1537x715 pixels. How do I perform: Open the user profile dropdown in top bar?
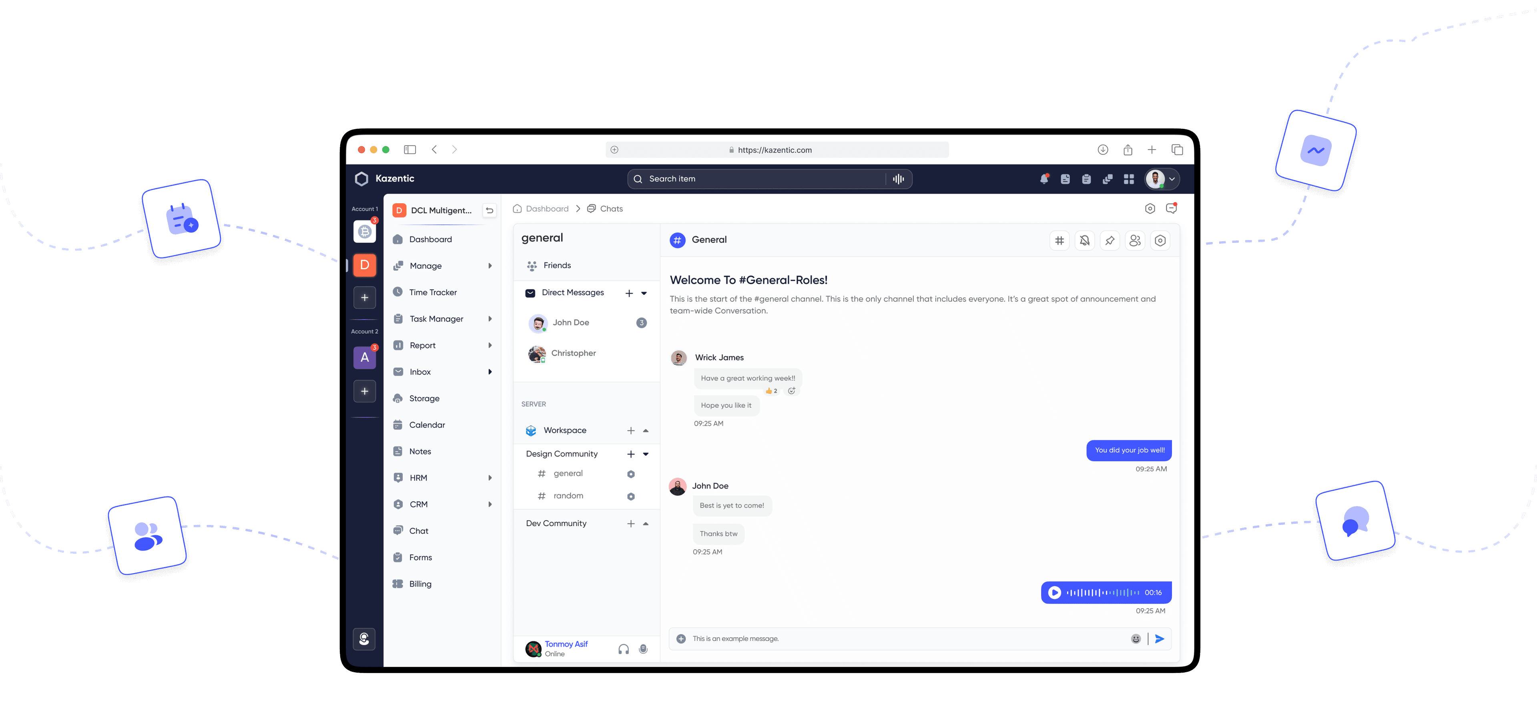pos(1162,179)
